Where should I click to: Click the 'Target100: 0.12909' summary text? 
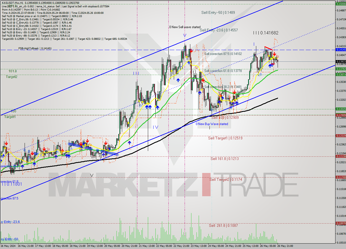coord(13,39)
